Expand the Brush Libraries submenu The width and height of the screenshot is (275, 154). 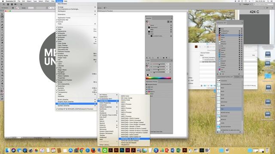[76, 100]
